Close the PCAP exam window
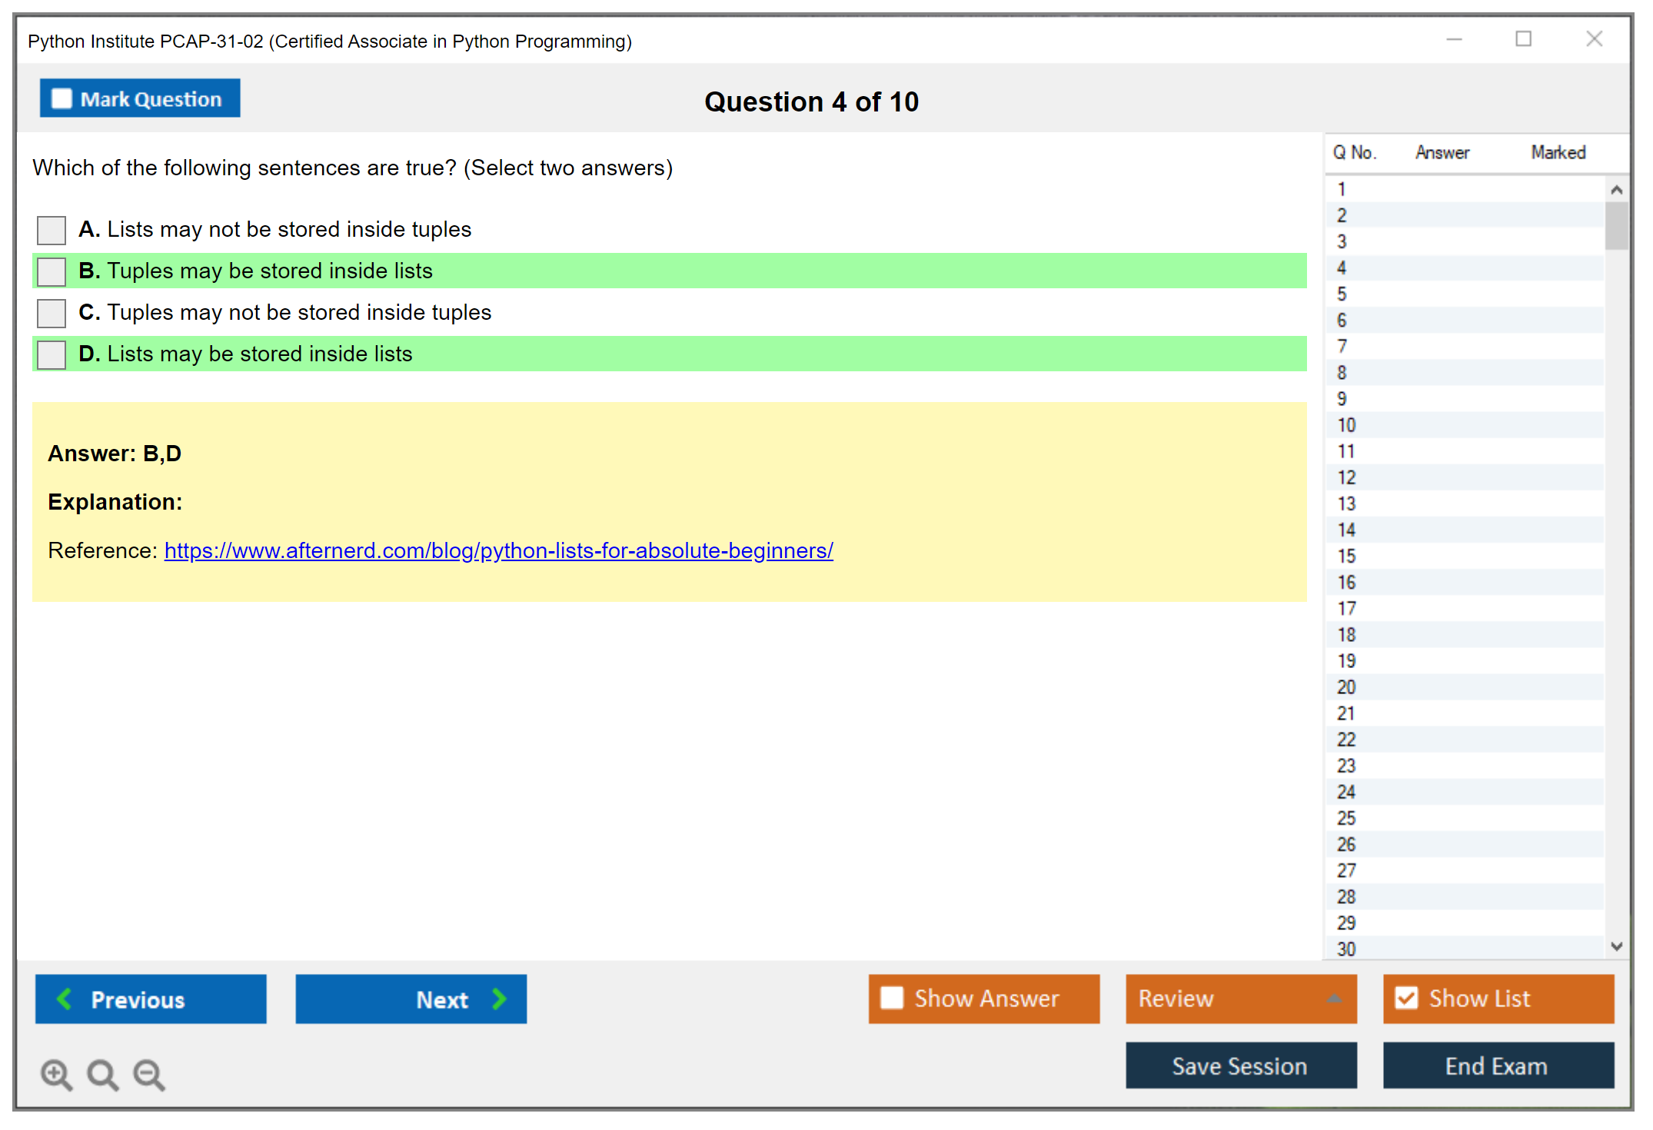Screen dimensions: 1653x1130 [1594, 39]
